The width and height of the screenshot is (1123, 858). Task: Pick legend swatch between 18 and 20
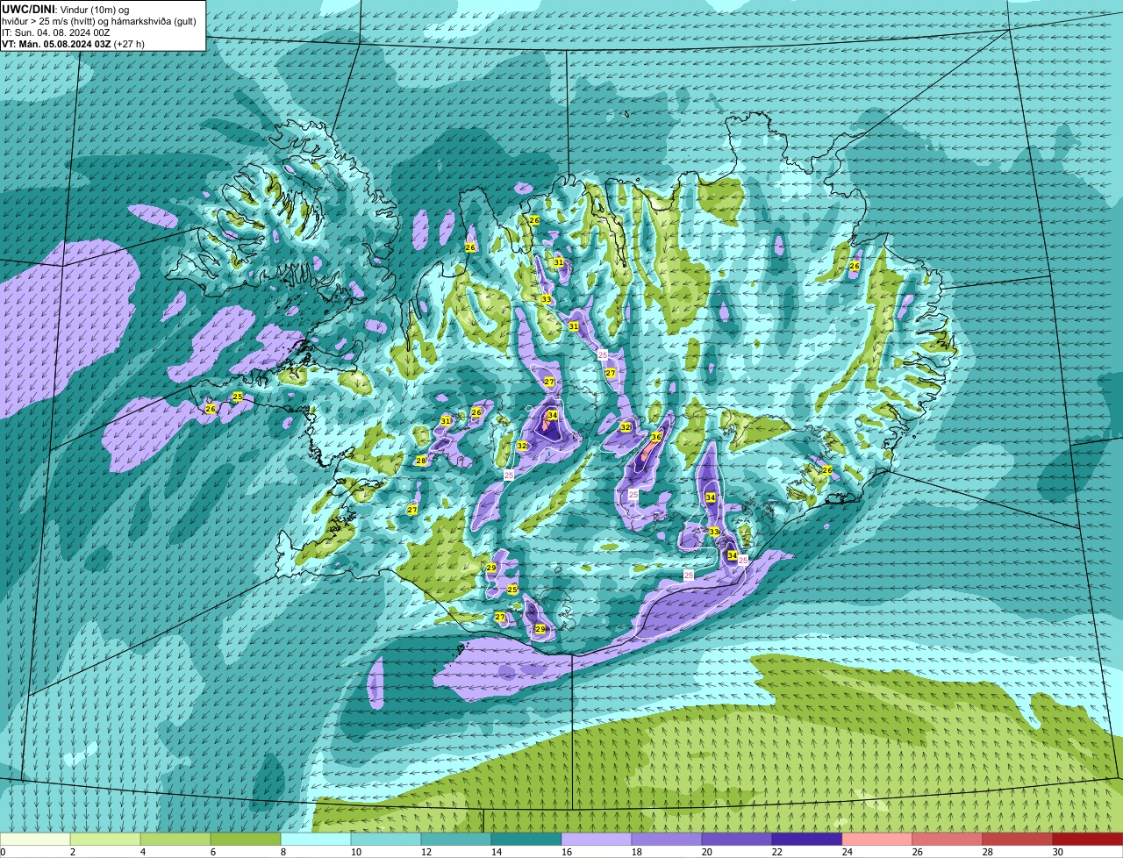point(667,840)
